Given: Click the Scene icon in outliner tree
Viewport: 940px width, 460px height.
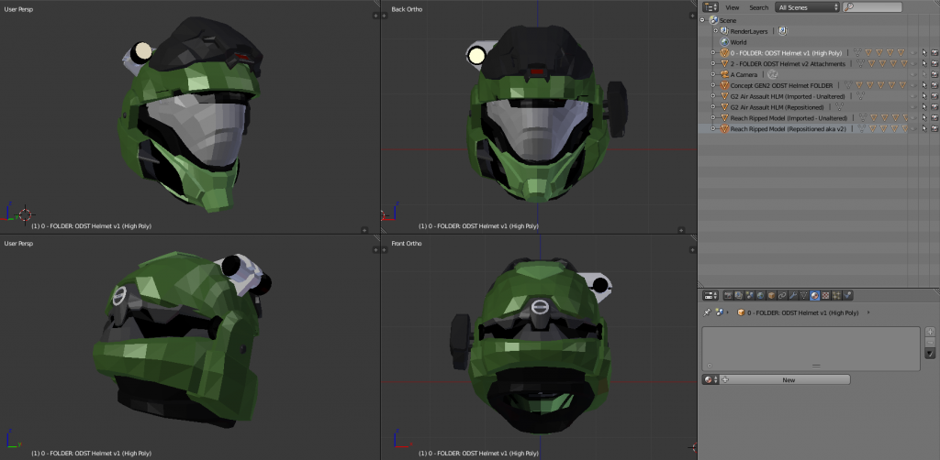Looking at the screenshot, I should (x=713, y=20).
